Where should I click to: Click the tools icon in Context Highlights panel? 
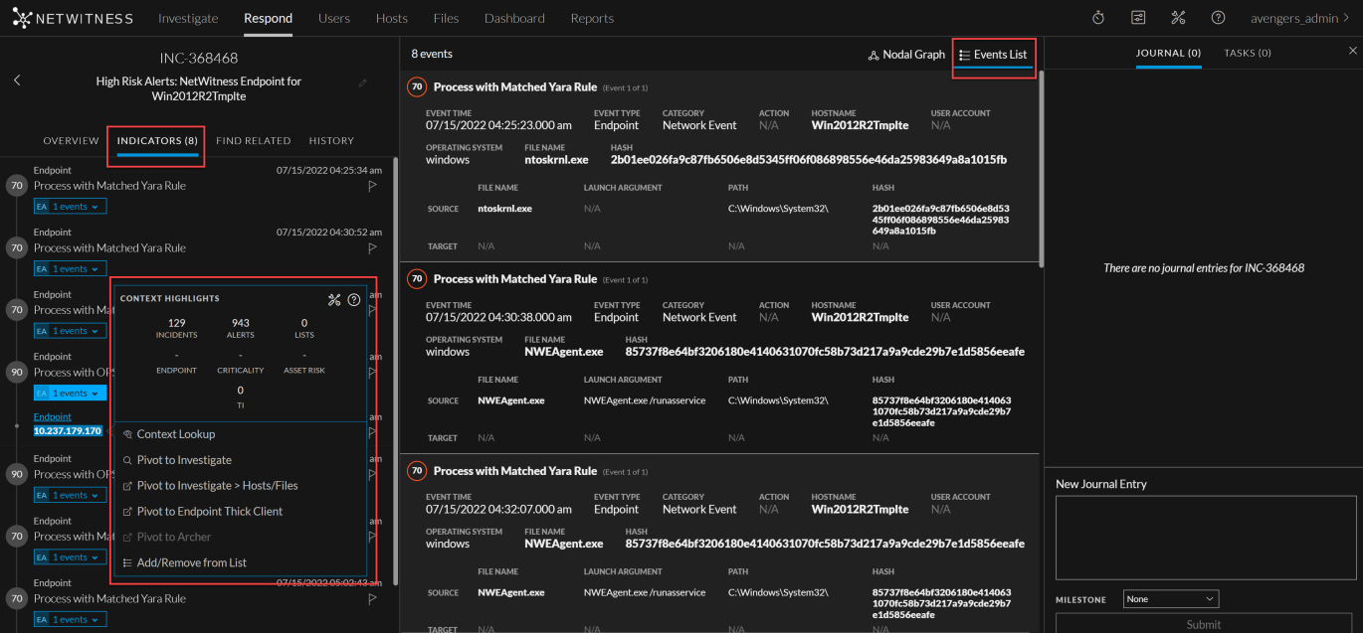click(x=334, y=299)
